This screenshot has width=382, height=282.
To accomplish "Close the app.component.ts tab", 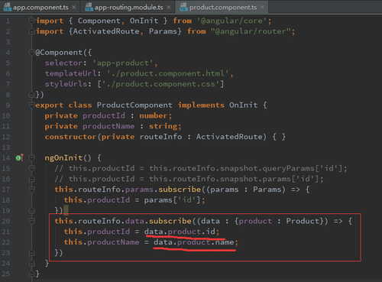I will (x=74, y=7).
